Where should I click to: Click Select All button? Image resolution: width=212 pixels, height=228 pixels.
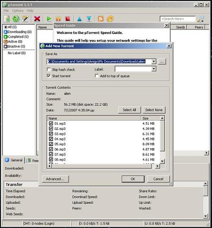coord(129,110)
